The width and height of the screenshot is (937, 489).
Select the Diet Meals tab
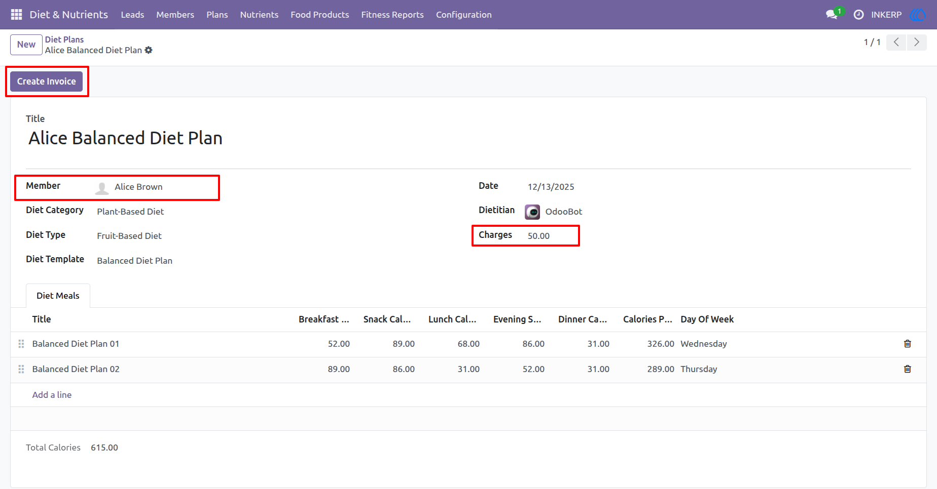58,296
